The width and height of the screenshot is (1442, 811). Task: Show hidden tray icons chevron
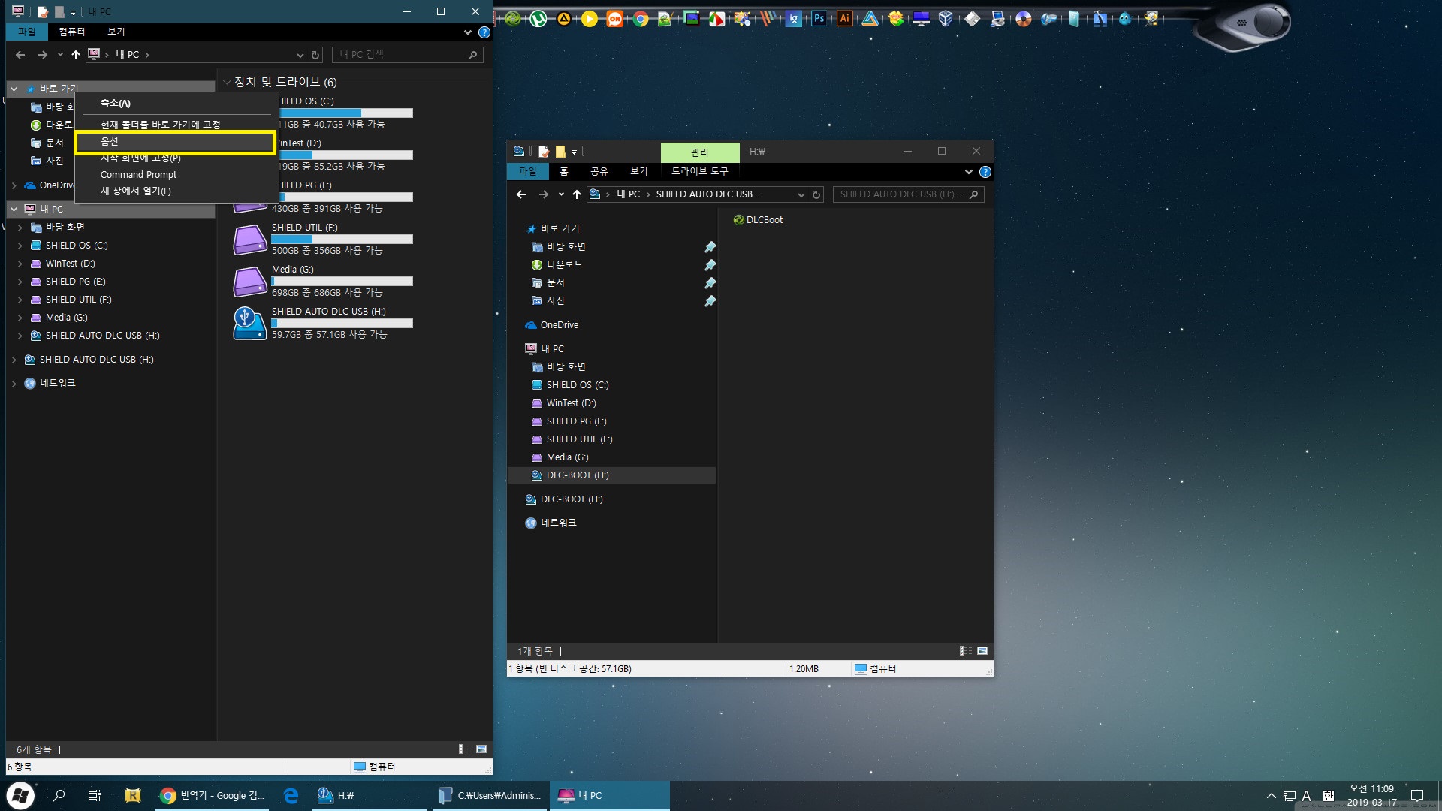(x=1271, y=796)
